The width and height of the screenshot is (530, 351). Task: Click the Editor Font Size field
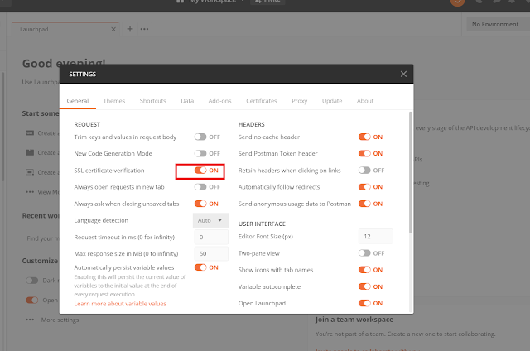coord(375,237)
